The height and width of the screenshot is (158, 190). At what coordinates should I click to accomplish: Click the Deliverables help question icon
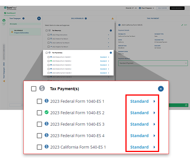click(x=85, y=18)
